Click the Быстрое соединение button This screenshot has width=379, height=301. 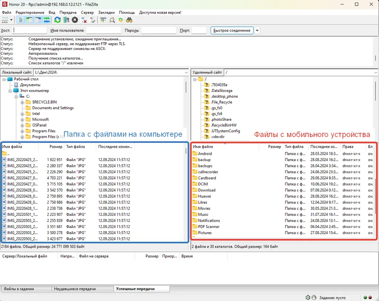(x=232, y=30)
